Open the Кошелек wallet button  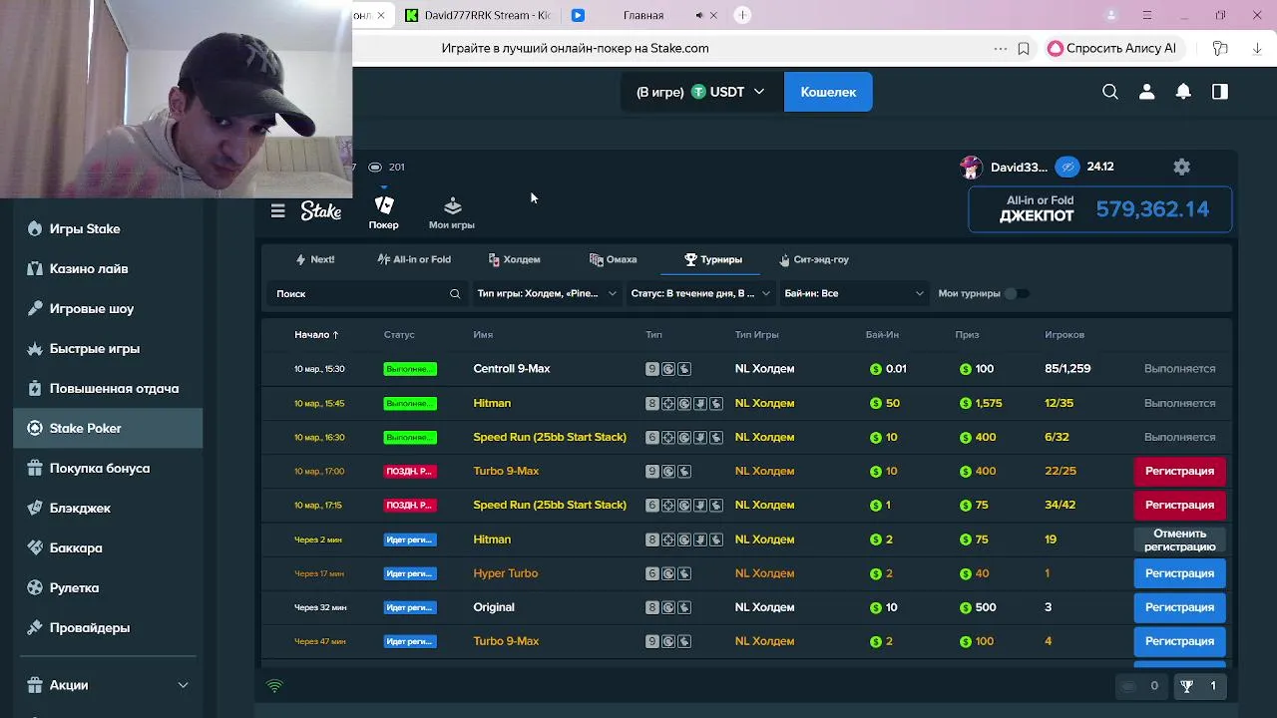click(828, 92)
